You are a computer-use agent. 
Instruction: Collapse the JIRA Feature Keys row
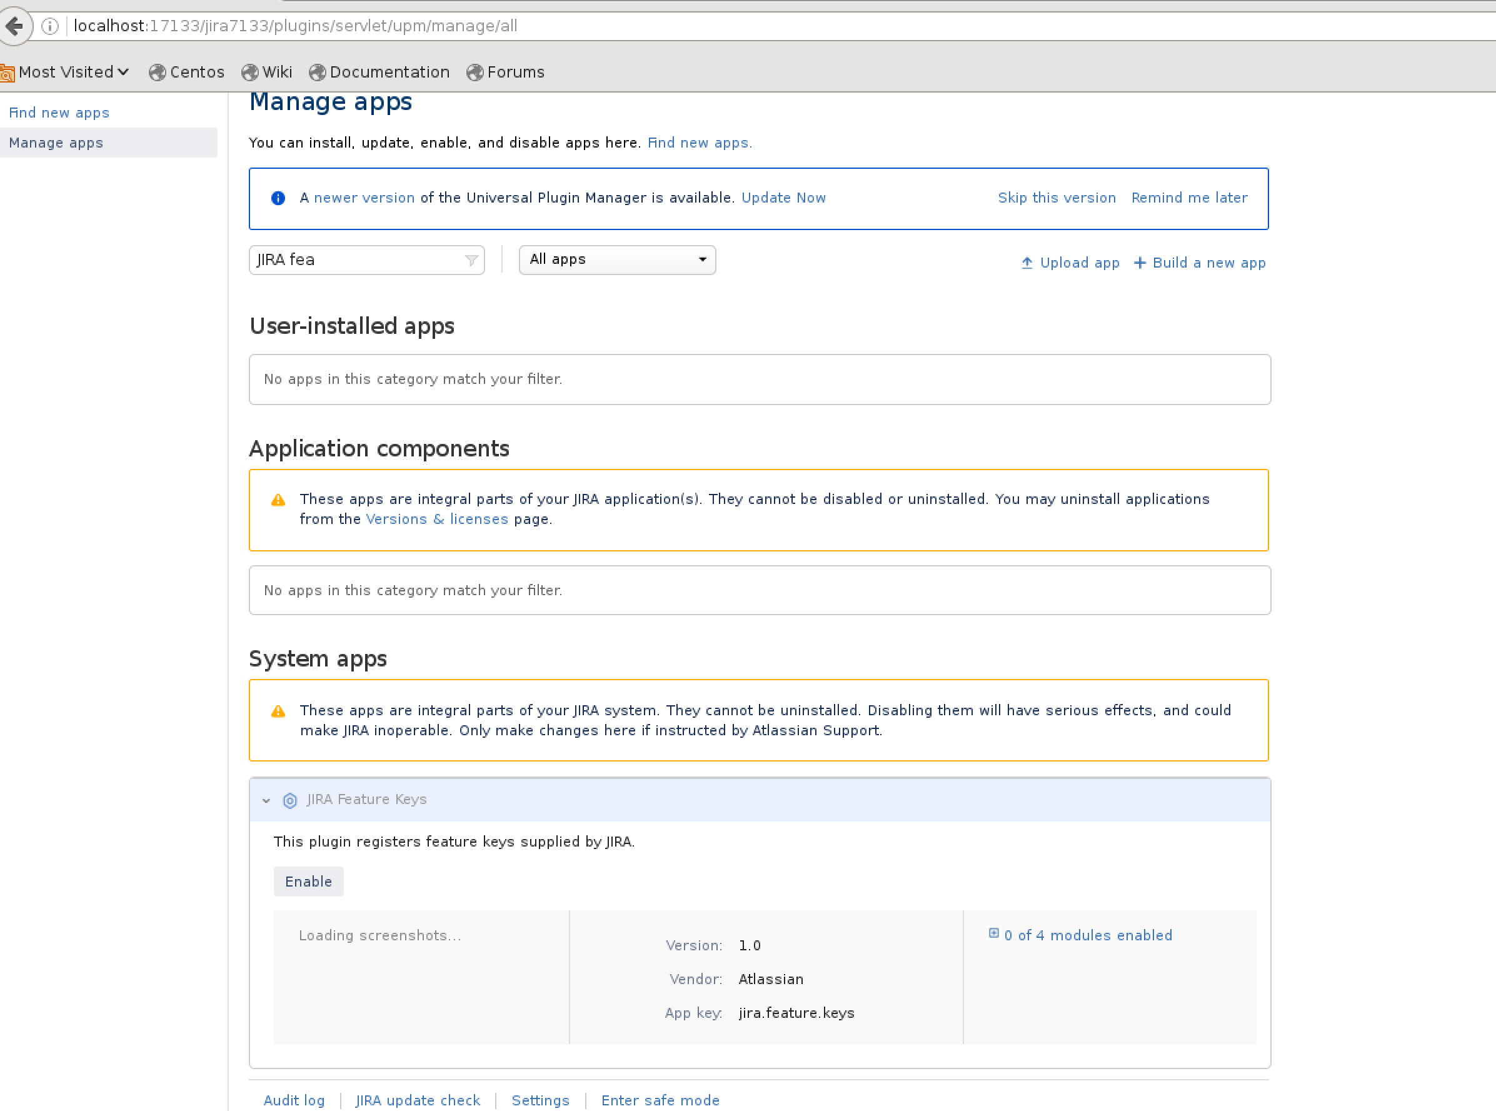(x=266, y=800)
